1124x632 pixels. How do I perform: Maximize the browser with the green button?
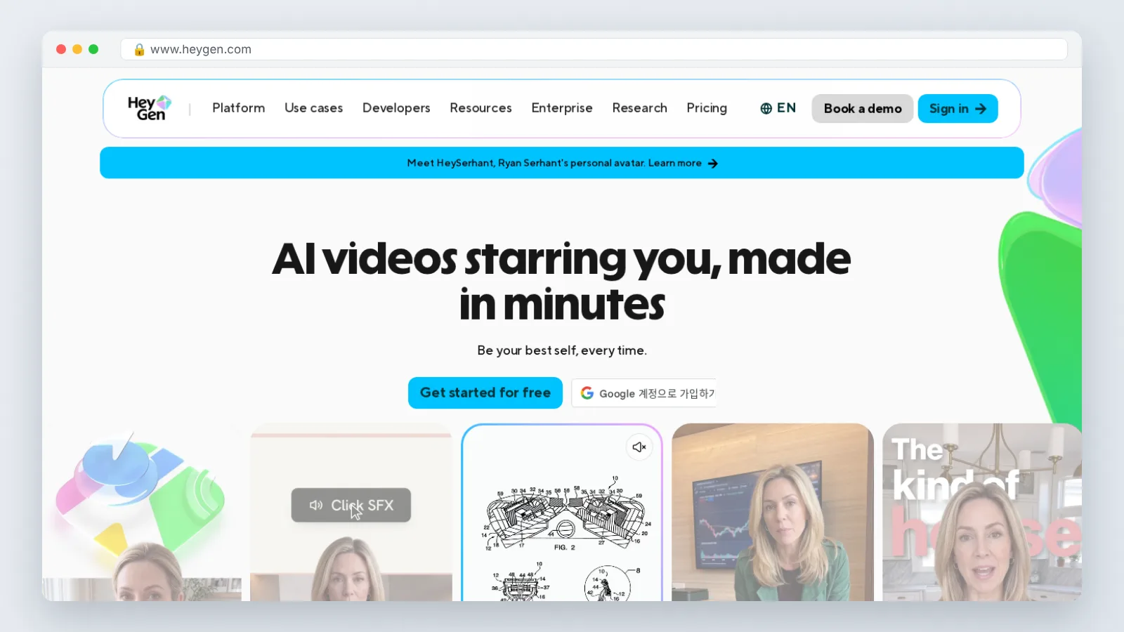pyautogui.click(x=93, y=49)
